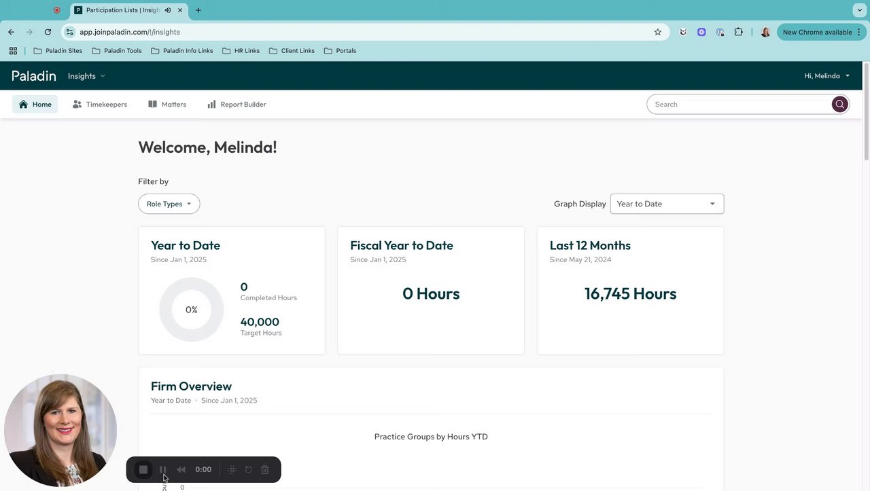
Task: Click the 0% donut progress chart
Action: [x=192, y=310]
